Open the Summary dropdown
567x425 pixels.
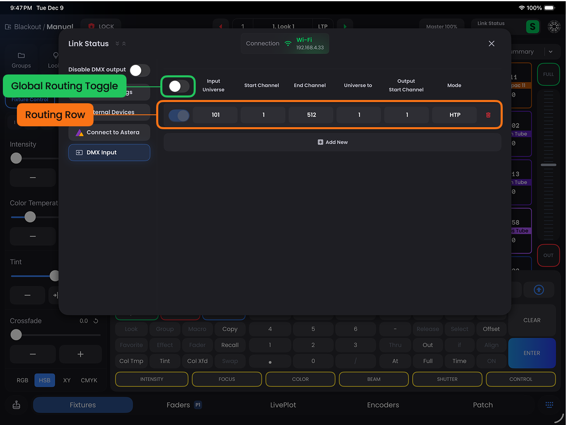pos(551,51)
